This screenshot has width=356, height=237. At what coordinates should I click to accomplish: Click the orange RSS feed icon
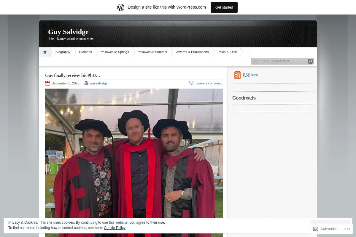point(237,75)
